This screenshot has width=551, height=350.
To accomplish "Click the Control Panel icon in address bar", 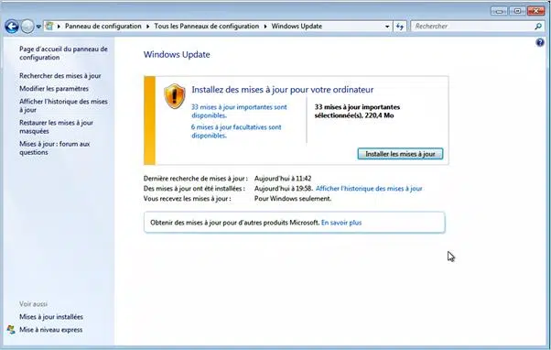I will pos(49,26).
